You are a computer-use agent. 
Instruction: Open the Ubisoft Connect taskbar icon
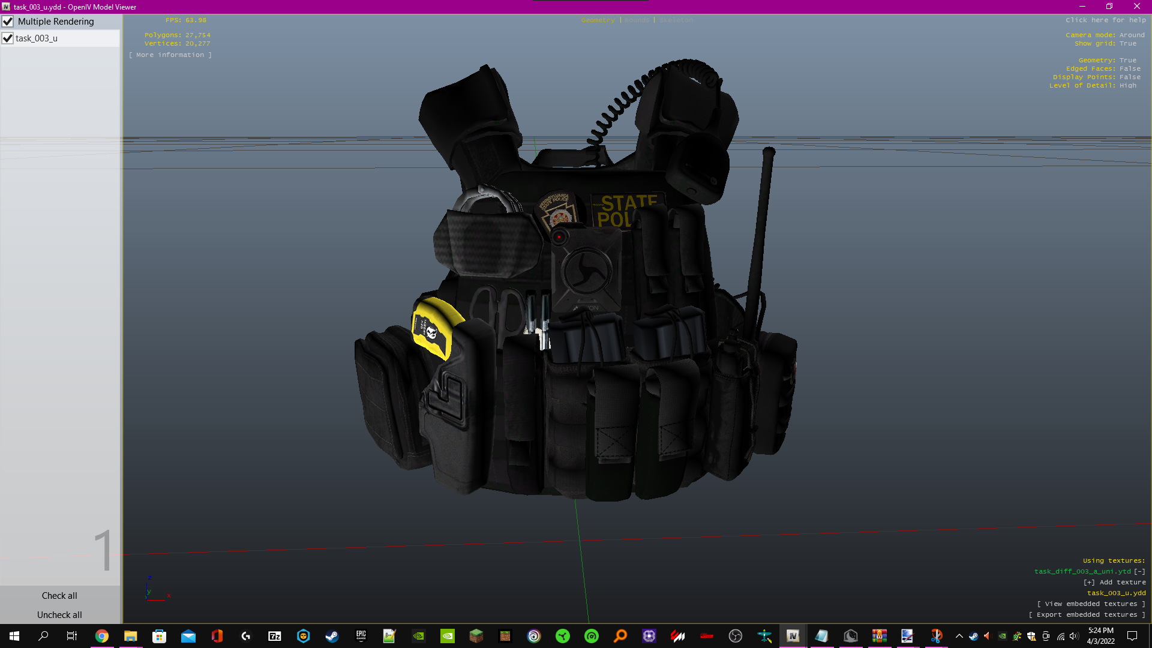point(533,636)
